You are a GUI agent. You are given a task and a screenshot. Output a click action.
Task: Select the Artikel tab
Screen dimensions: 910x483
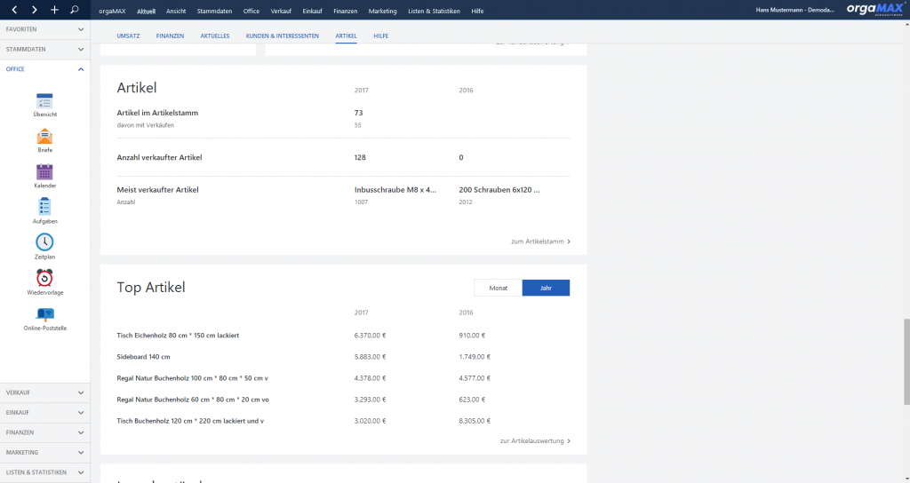point(346,36)
